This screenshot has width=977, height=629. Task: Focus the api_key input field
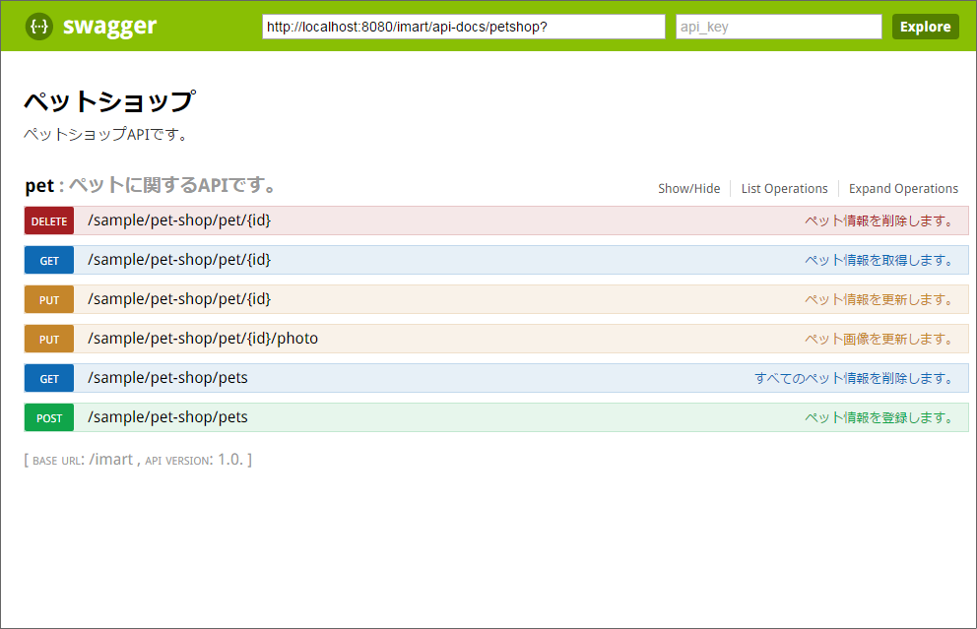coord(778,27)
